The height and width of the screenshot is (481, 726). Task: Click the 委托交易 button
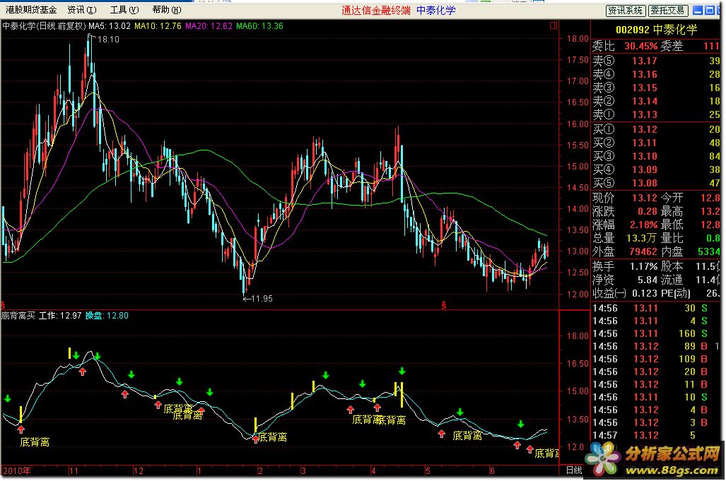(x=667, y=10)
